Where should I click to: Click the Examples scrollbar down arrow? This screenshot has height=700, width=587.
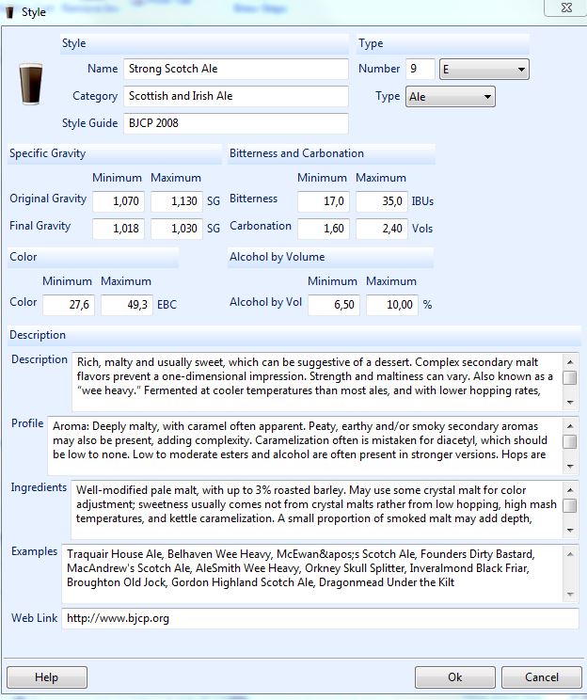tap(570, 595)
